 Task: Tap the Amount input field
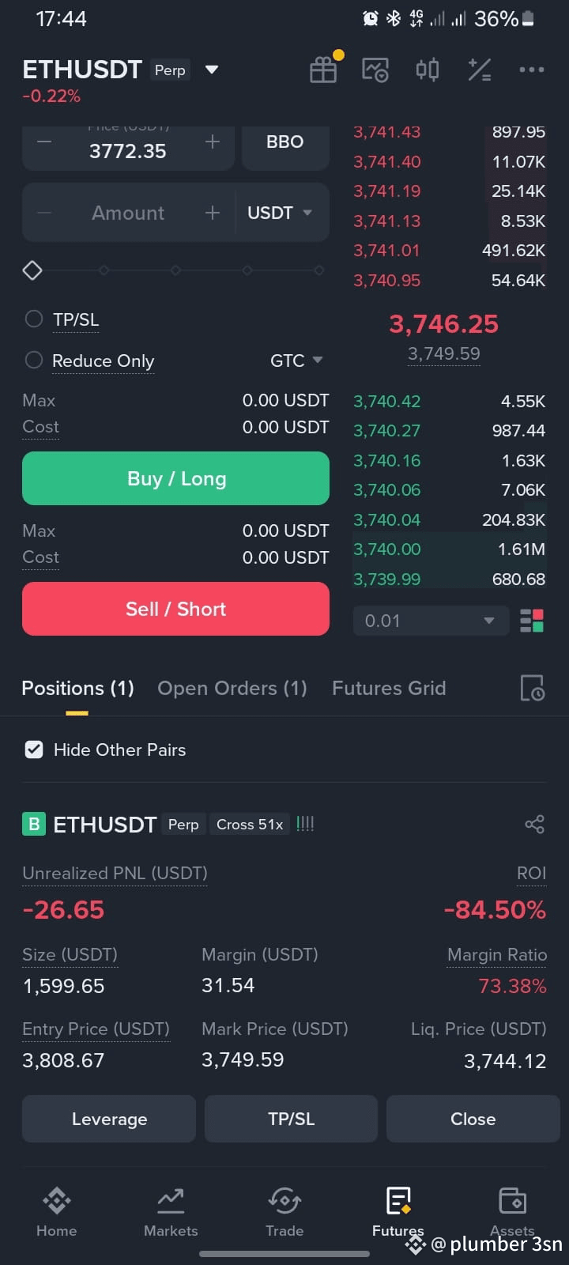coord(128,213)
